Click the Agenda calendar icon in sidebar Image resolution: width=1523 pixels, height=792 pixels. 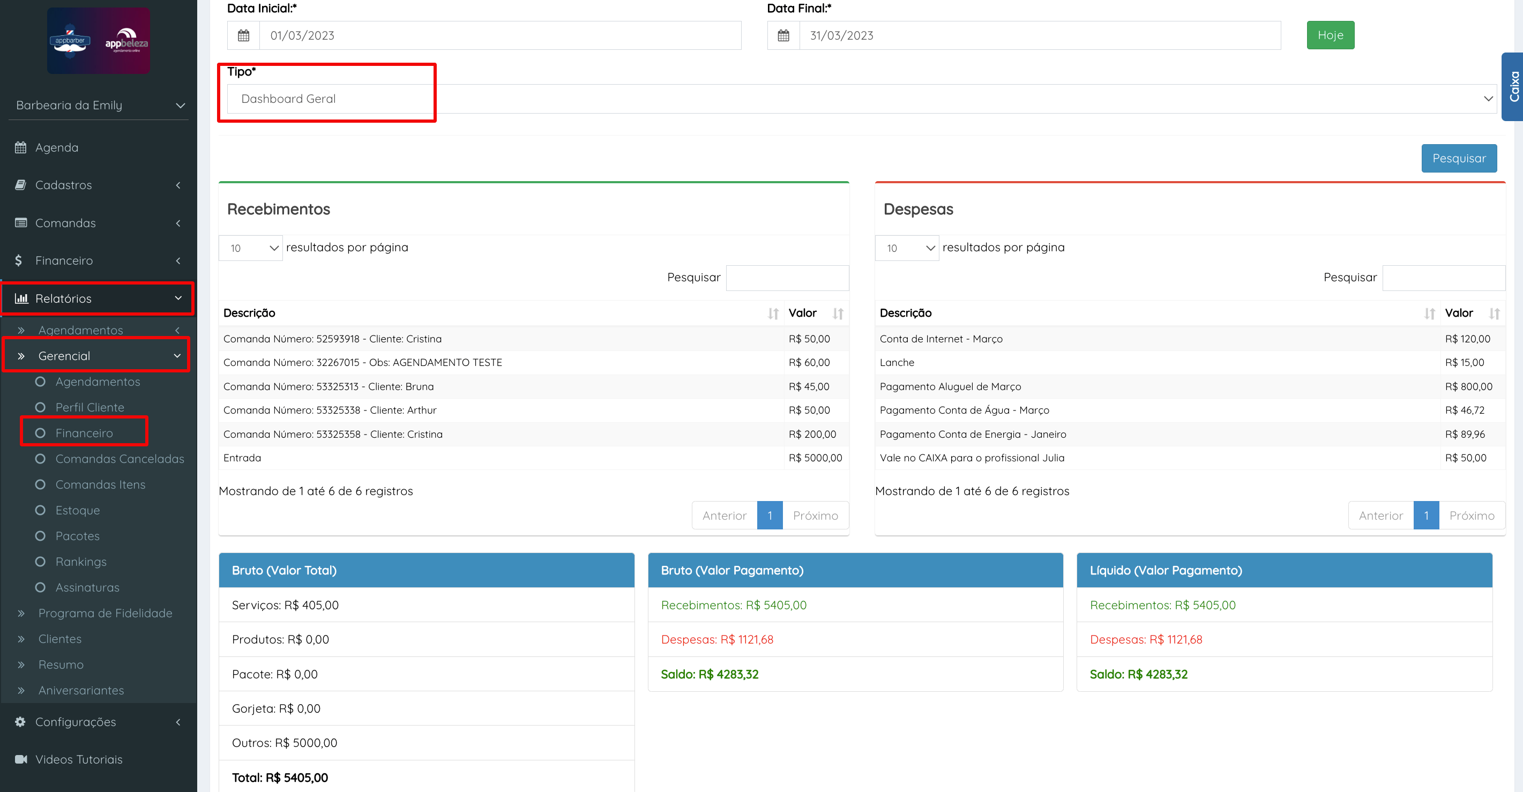click(21, 148)
